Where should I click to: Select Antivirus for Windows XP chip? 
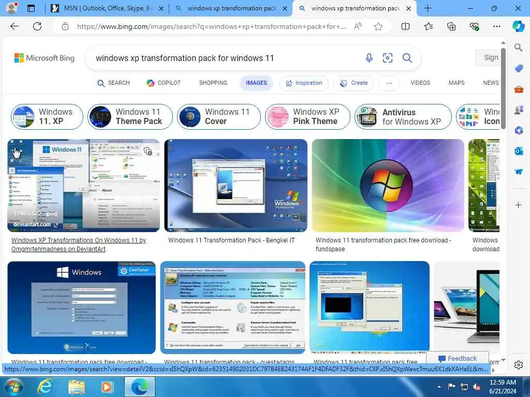point(403,117)
